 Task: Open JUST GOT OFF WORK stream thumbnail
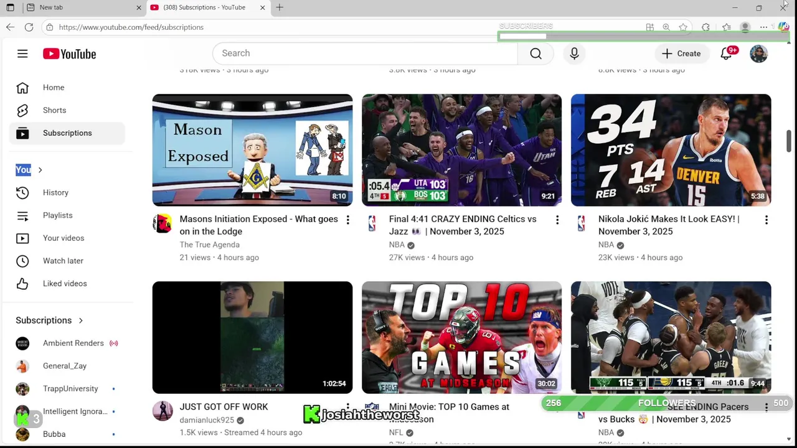tap(252, 337)
